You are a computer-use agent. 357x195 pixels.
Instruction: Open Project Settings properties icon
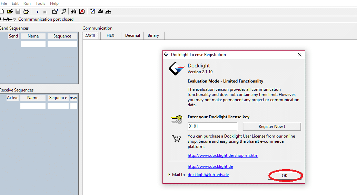pyautogui.click(x=55, y=11)
